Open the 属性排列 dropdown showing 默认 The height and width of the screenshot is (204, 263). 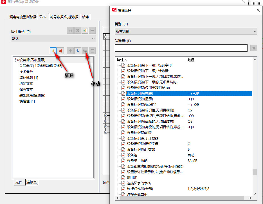(x=53, y=39)
